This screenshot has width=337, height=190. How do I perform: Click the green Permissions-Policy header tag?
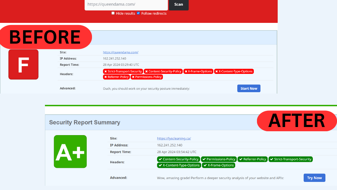[x=219, y=159]
